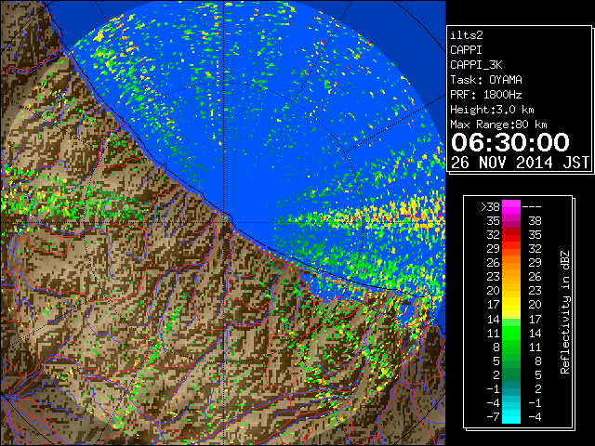Click the 'Max Range:80 km' line
Image resolution: width=595 pixels, height=446 pixels.
click(x=498, y=125)
